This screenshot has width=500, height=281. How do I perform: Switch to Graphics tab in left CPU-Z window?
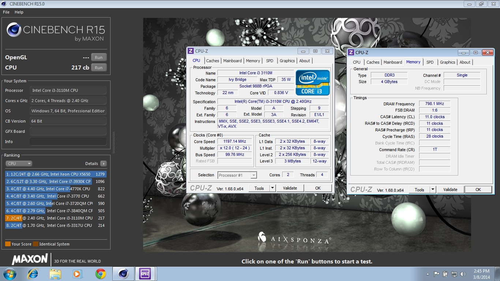pos(287,61)
